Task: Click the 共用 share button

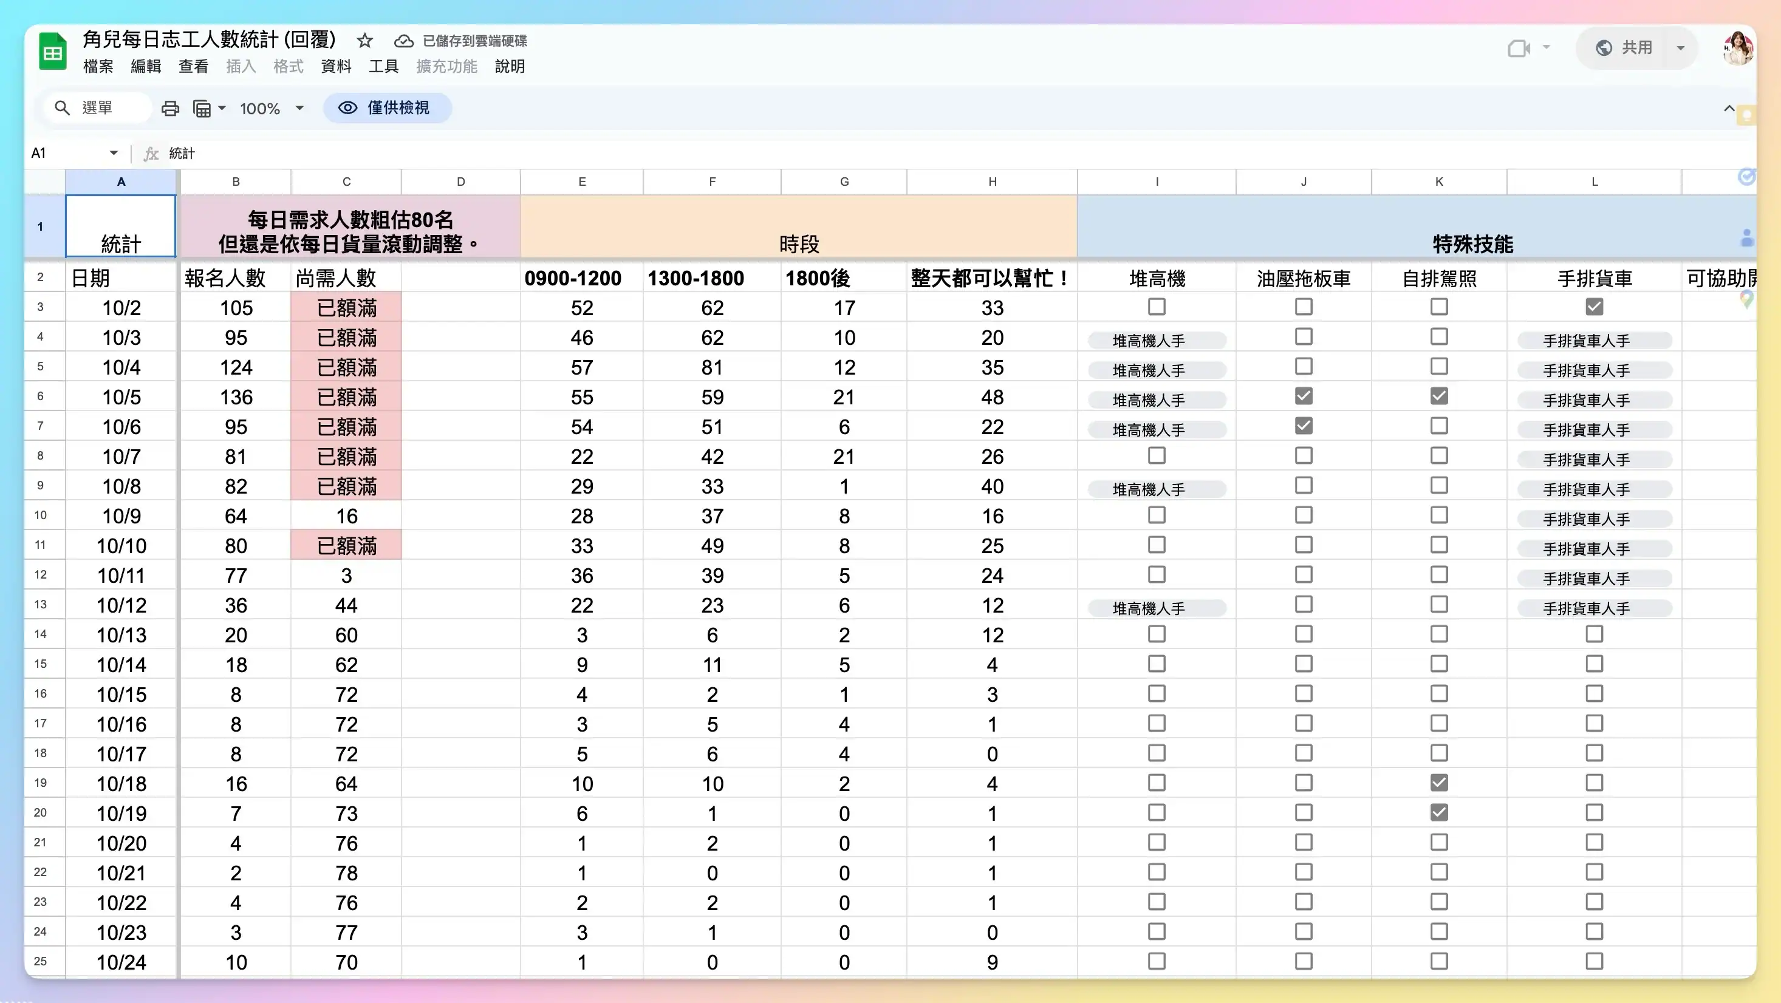Action: pos(1624,49)
